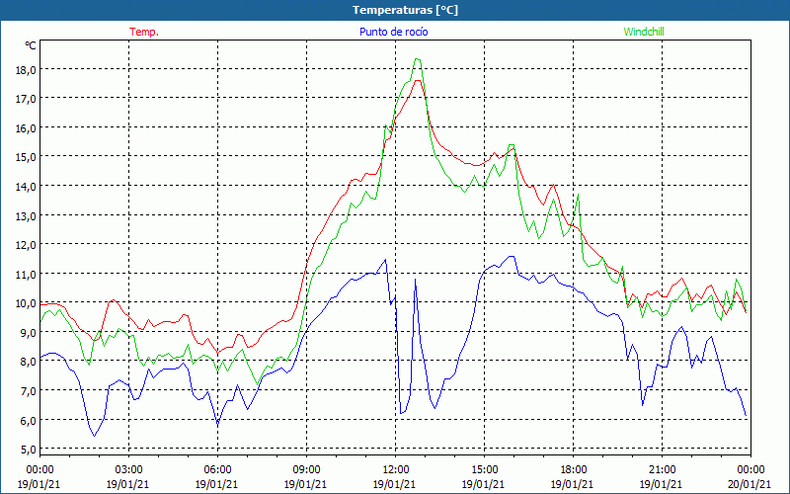Click the 9,0 y-axis value

click(x=28, y=332)
